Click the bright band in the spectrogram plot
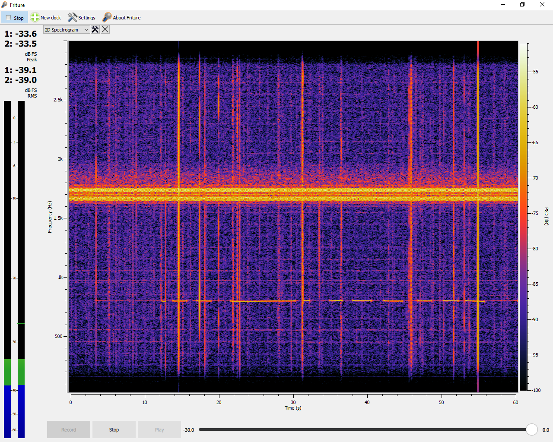This screenshot has height=442, width=553. click(293, 191)
